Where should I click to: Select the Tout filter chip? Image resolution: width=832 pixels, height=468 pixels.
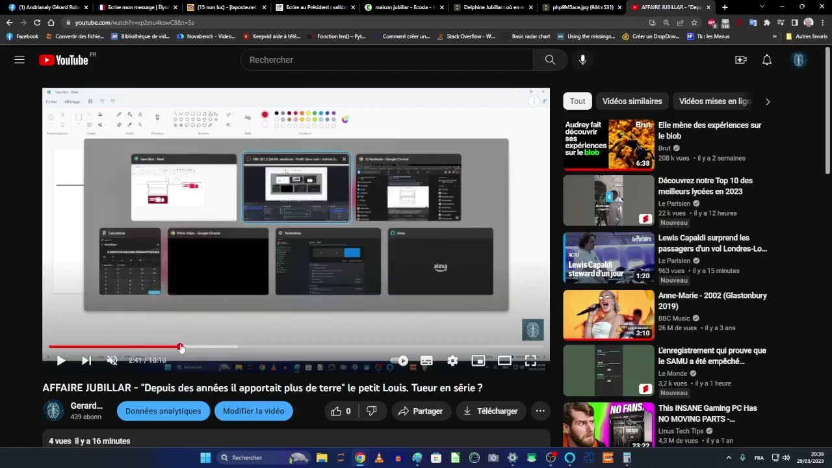578,101
